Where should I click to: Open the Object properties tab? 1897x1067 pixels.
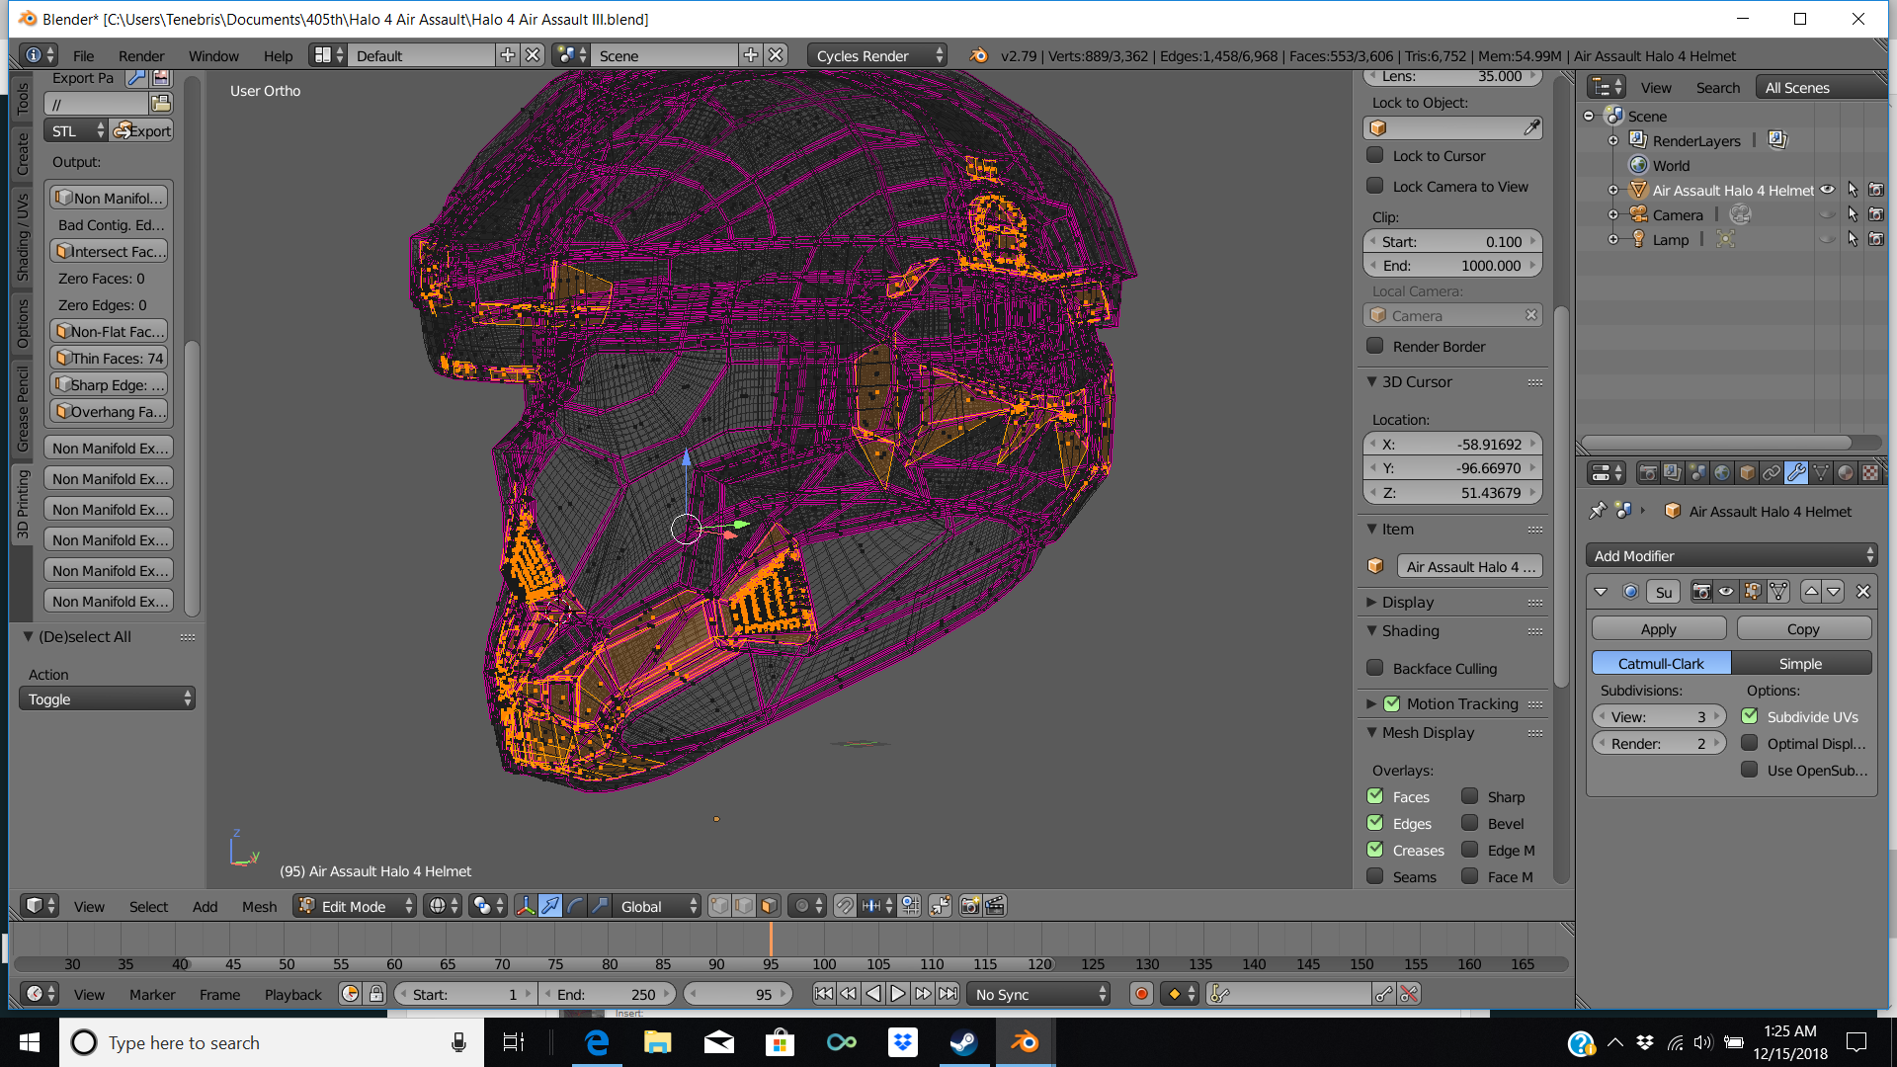click(1747, 473)
